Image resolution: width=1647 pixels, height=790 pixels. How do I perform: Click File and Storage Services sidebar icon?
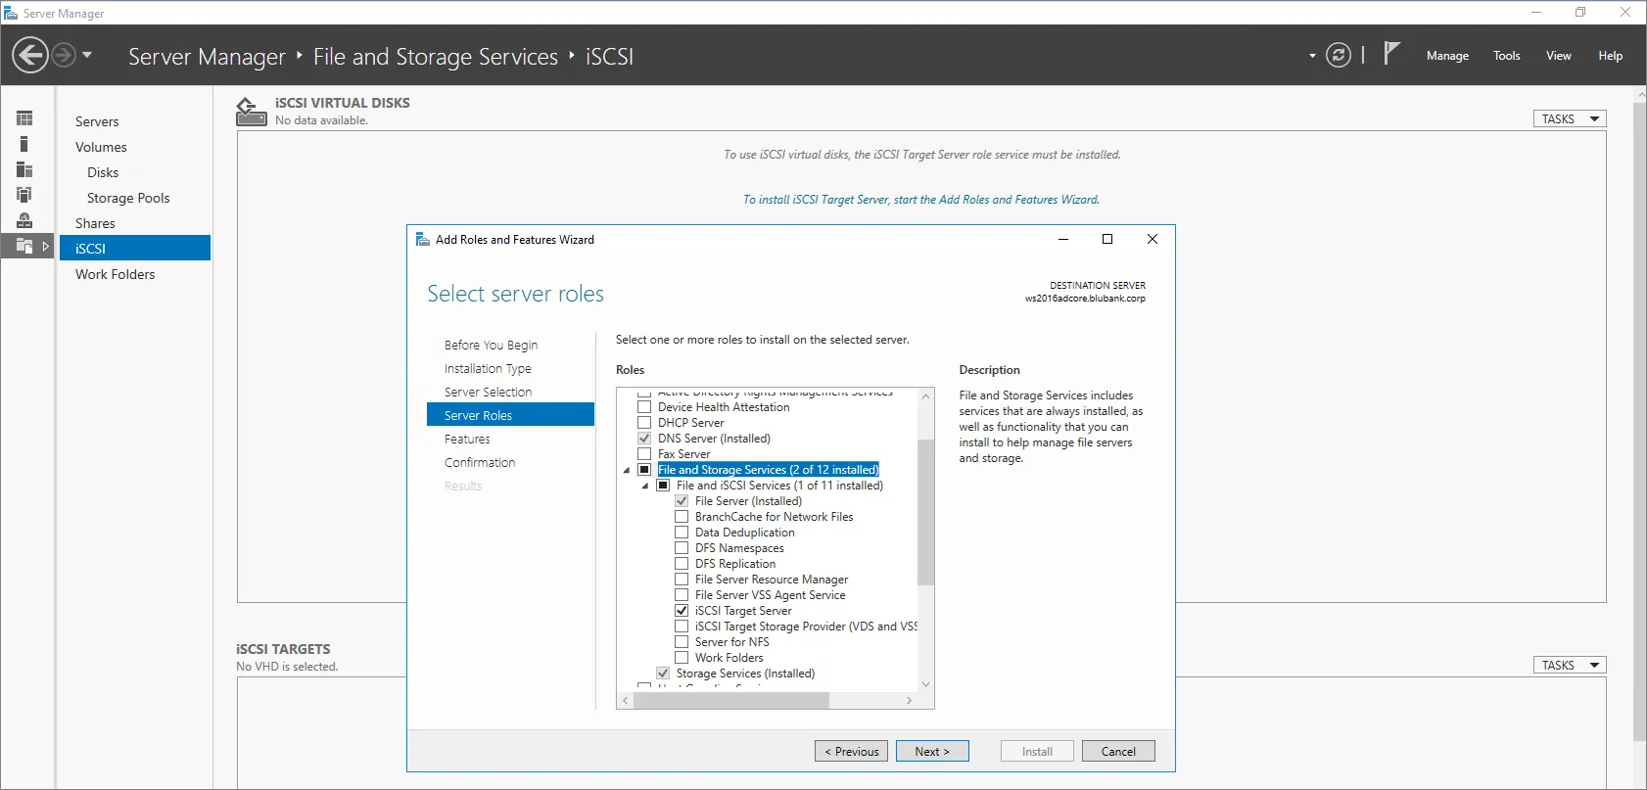click(24, 246)
